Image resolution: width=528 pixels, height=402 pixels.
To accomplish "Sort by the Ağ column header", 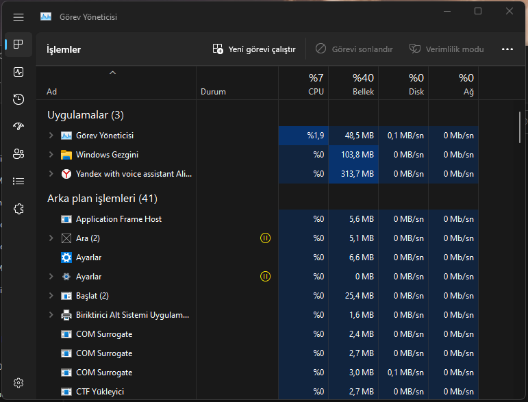I will [453, 83].
